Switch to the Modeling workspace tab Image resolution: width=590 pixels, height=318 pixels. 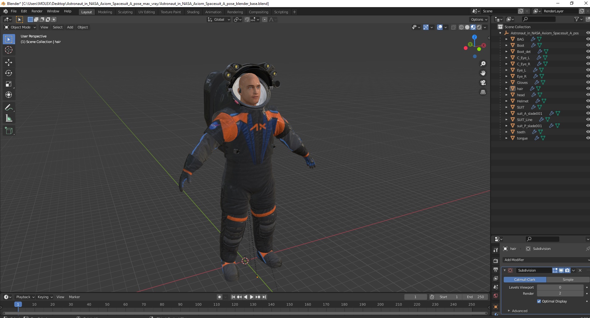pyautogui.click(x=105, y=12)
